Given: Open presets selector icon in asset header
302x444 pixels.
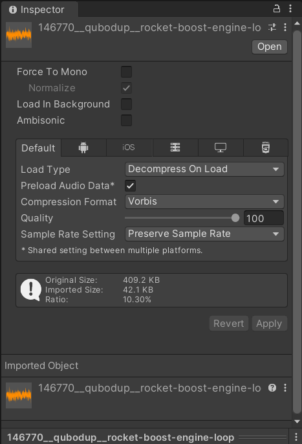Looking at the screenshot, I should 272,27.
